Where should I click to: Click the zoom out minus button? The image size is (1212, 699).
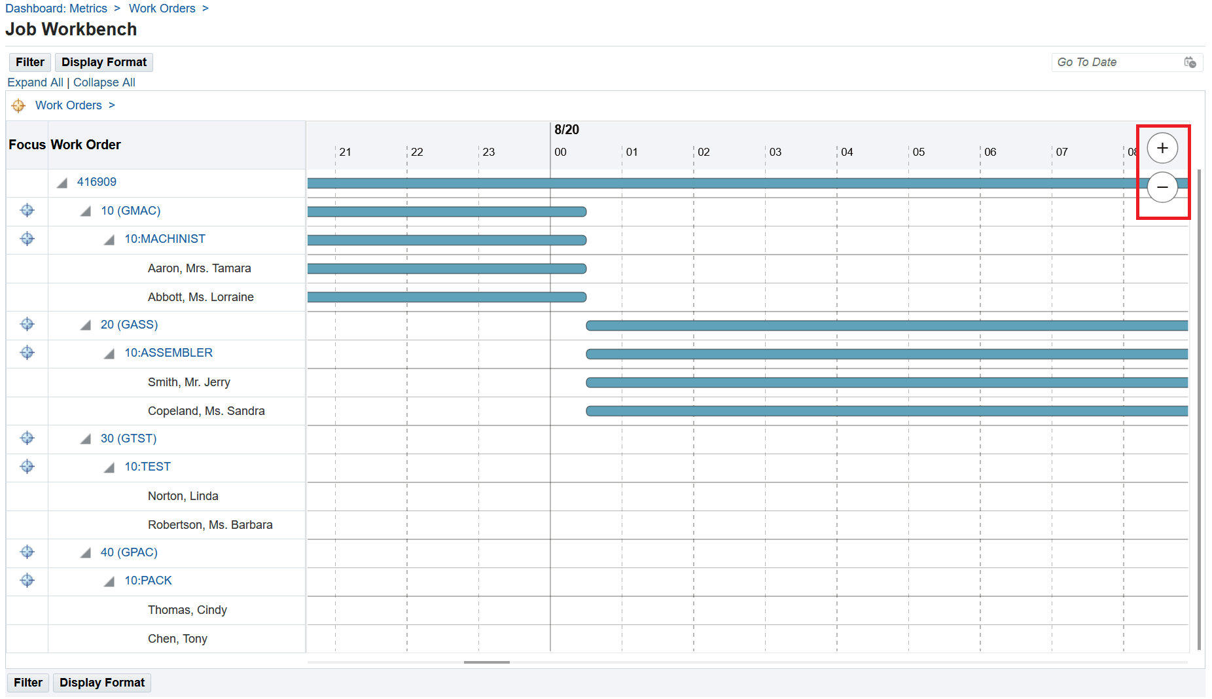click(1162, 187)
